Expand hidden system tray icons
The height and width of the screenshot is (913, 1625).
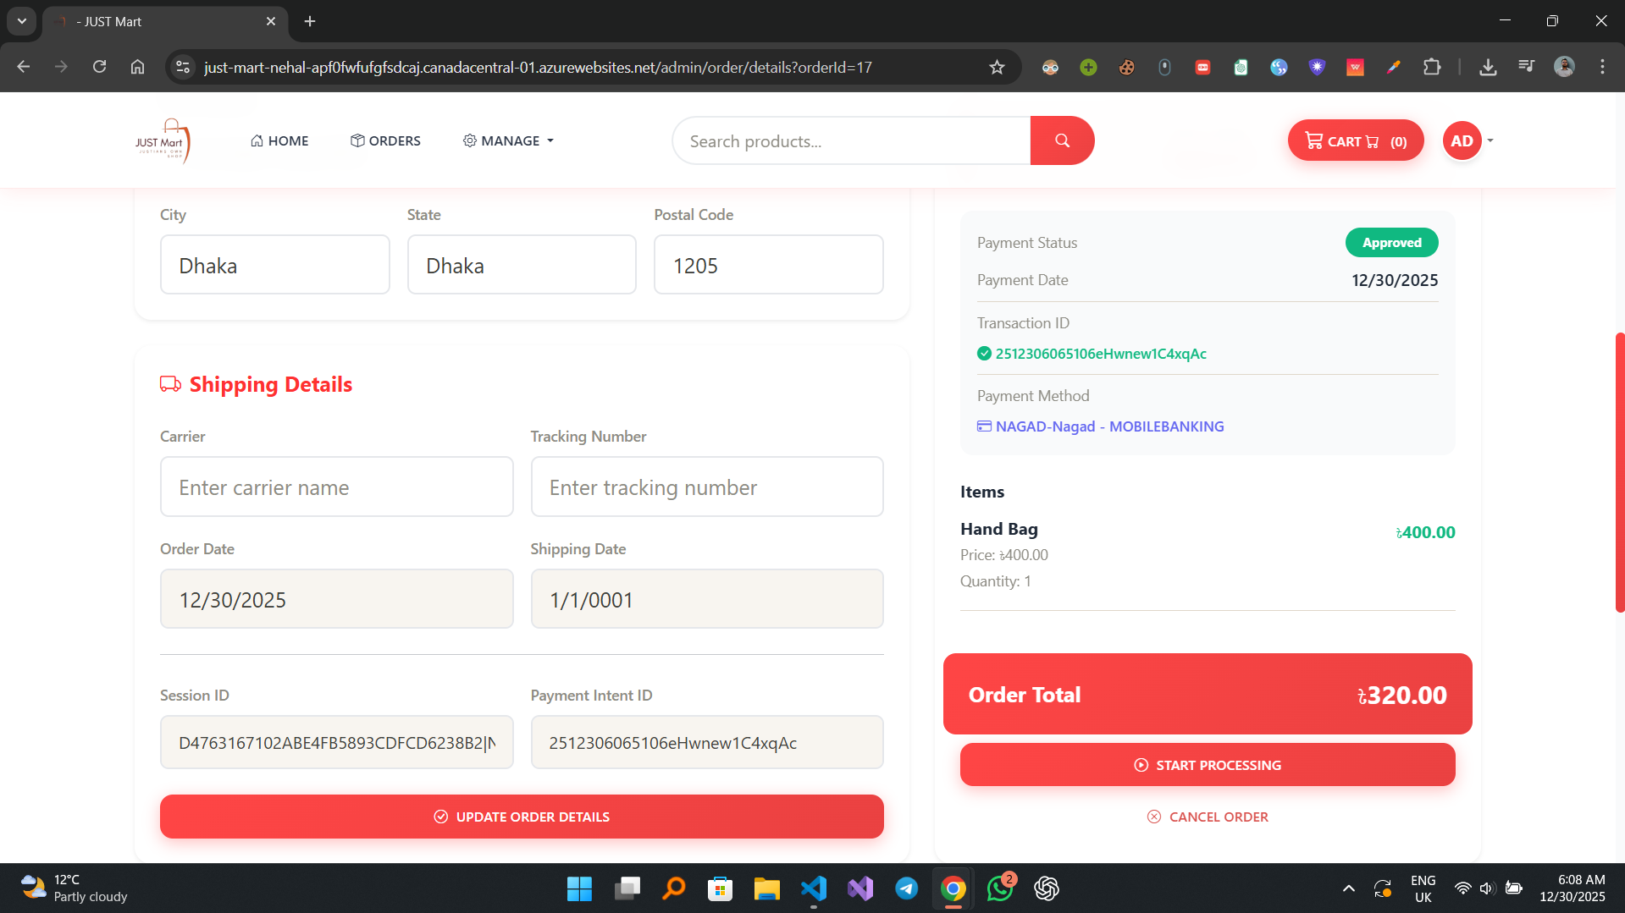pyautogui.click(x=1348, y=888)
